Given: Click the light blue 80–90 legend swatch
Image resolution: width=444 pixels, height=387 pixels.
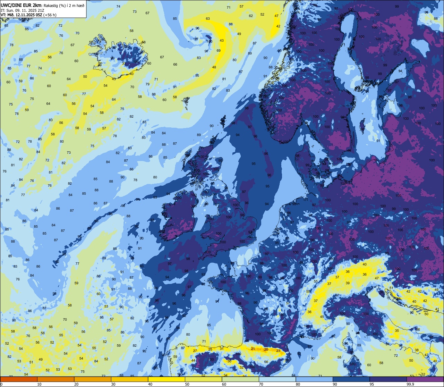Looking at the screenshot, I should click(x=314, y=379).
